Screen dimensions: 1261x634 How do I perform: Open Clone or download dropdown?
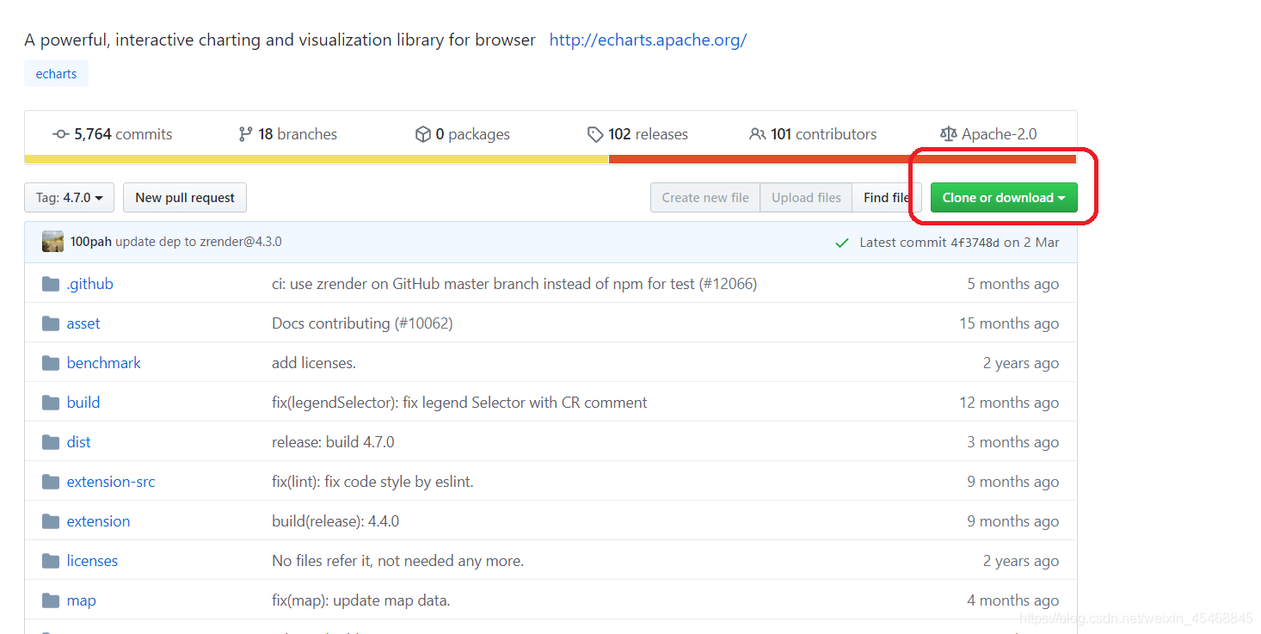tap(1004, 198)
